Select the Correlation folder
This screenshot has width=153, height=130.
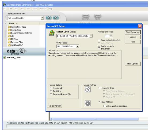point(14,30)
